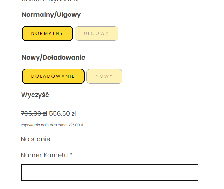Click the blinking text cursor in pass field
This screenshot has height=189, width=224.
coord(27,172)
